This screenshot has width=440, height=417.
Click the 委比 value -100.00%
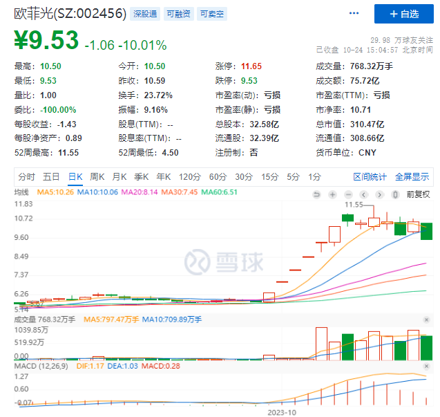click(x=58, y=110)
